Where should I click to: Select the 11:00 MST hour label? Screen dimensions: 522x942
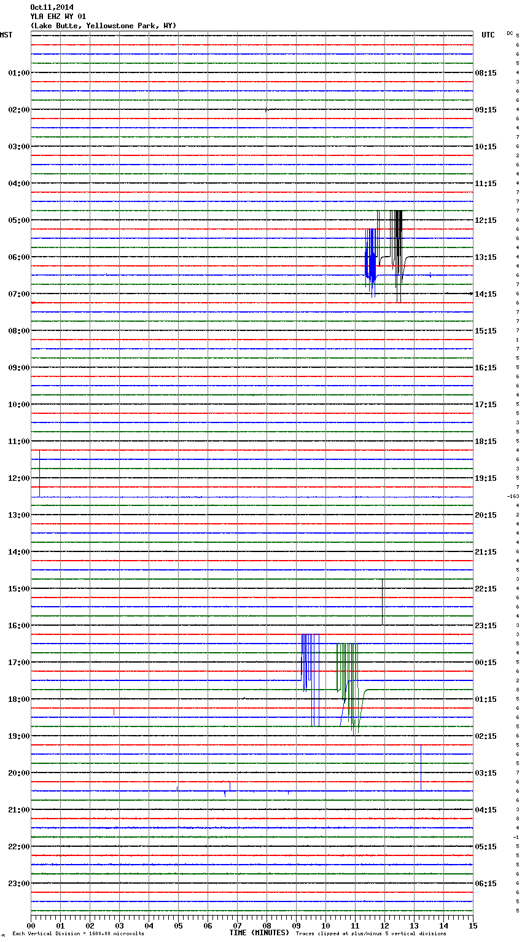pos(19,442)
